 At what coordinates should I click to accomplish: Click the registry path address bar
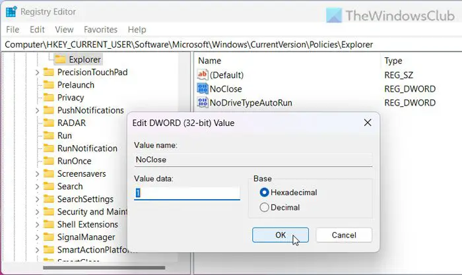[x=232, y=44]
